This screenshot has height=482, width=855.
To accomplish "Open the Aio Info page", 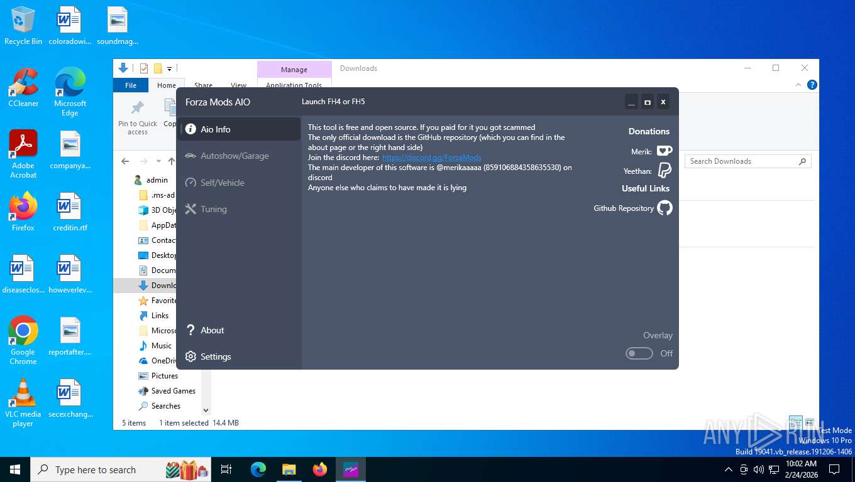I will click(239, 129).
